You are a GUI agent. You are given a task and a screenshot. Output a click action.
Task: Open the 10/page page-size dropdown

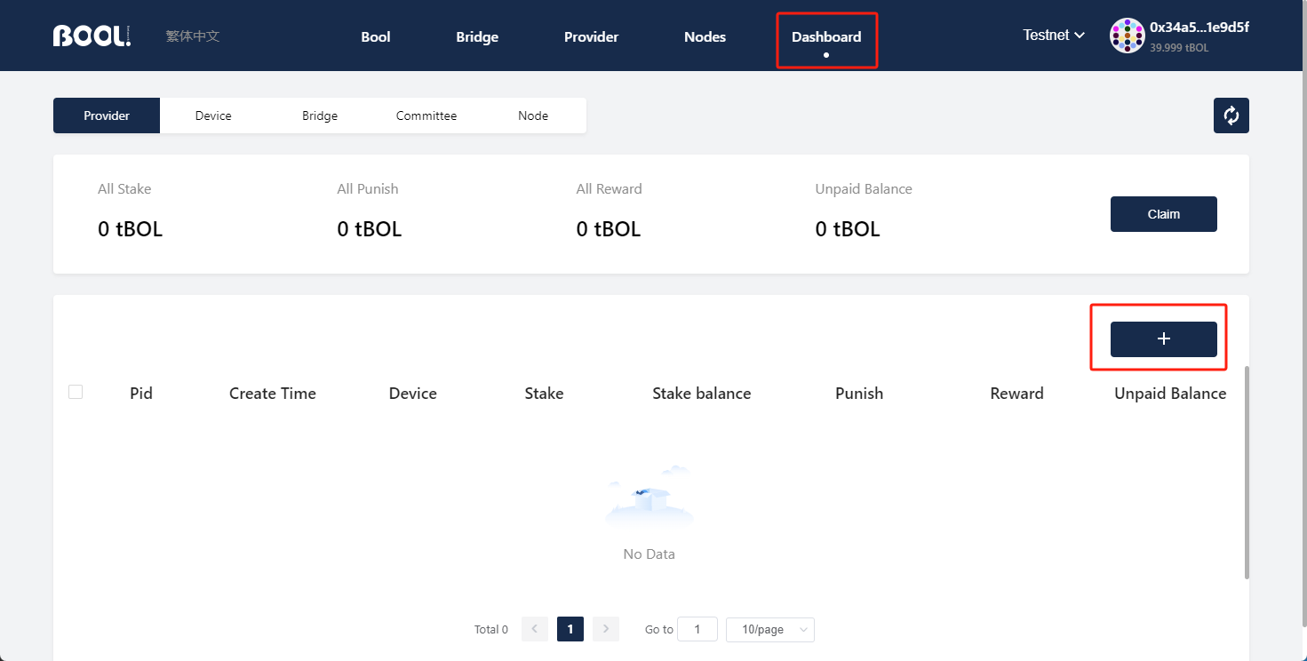[x=769, y=629]
